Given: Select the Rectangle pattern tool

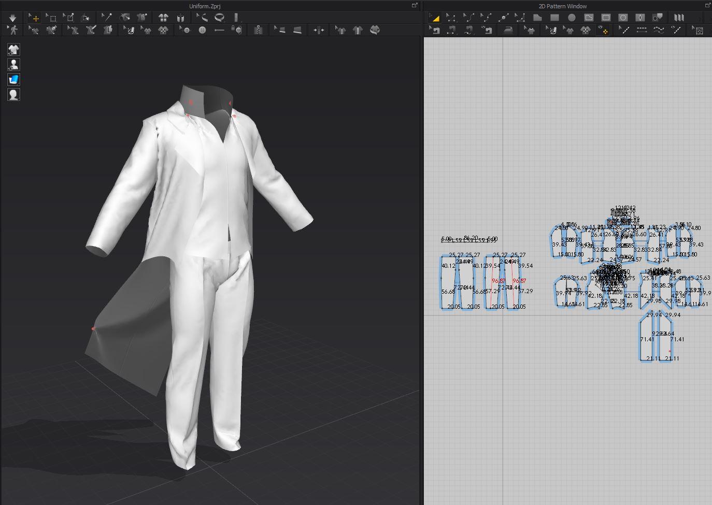Looking at the screenshot, I should point(554,18).
